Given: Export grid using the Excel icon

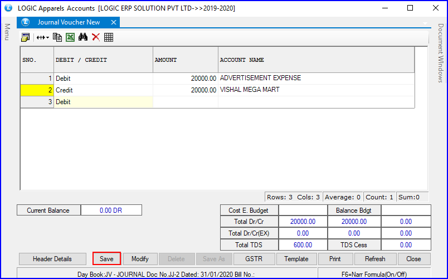Looking at the screenshot, I should click(70, 37).
